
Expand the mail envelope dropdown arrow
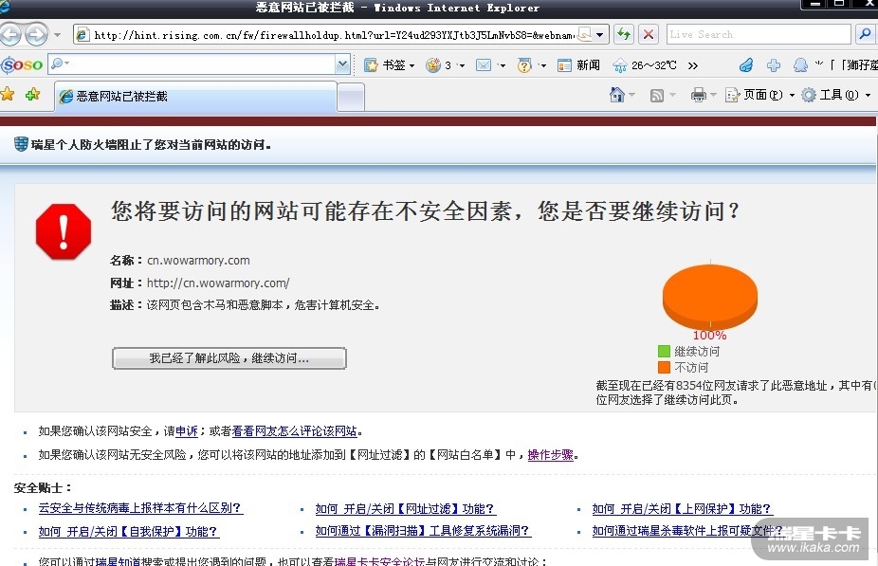pyautogui.click(x=502, y=65)
